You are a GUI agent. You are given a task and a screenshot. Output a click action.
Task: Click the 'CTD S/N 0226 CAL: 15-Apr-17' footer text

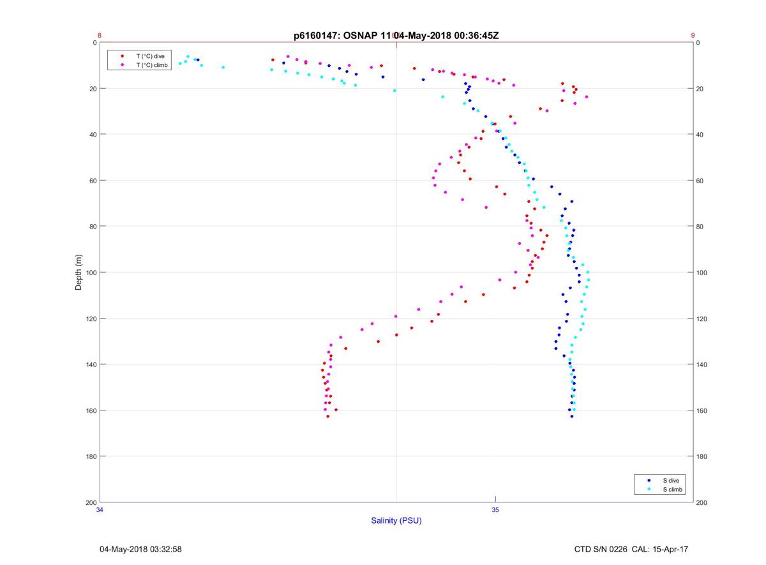[631, 549]
